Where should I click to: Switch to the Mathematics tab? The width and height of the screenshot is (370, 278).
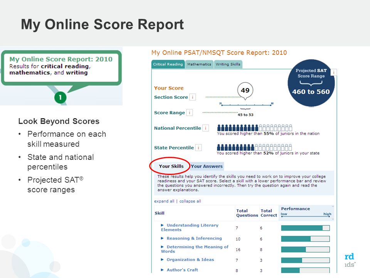click(199, 64)
